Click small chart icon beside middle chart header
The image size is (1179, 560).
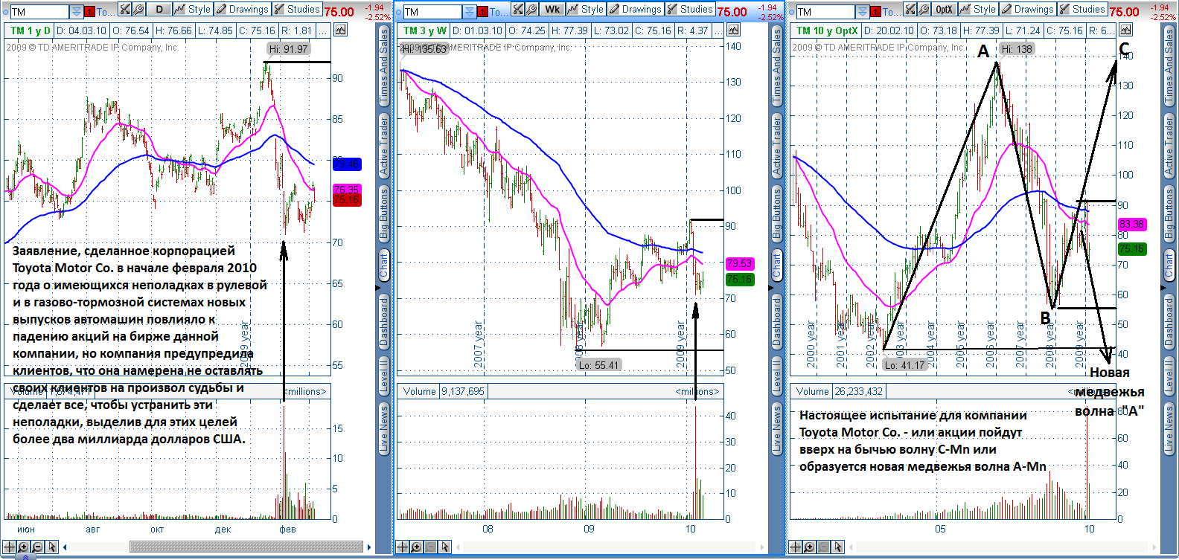point(733,30)
